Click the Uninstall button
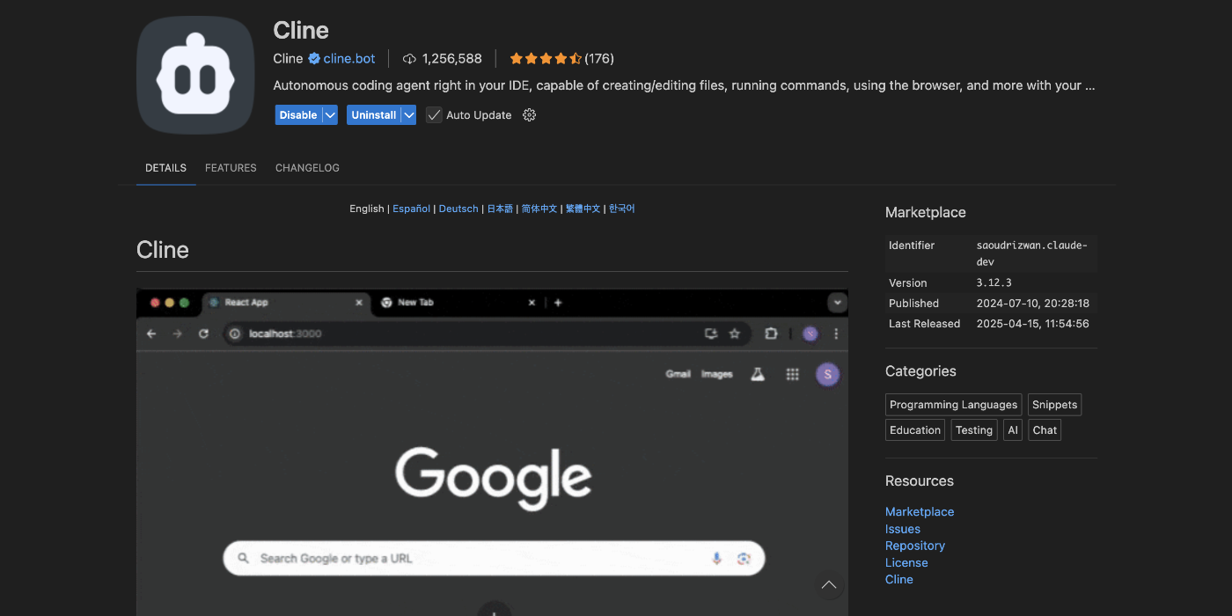This screenshot has width=1232, height=616. click(374, 115)
